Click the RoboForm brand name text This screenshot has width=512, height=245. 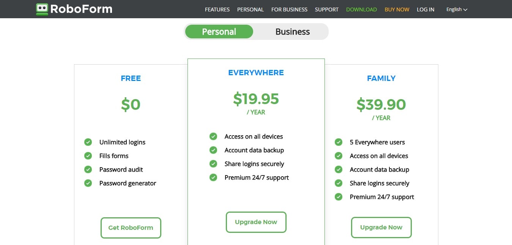tap(81, 9)
